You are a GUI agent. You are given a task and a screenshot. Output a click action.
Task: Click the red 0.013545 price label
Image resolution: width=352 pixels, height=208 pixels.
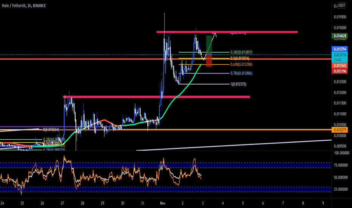(340, 65)
